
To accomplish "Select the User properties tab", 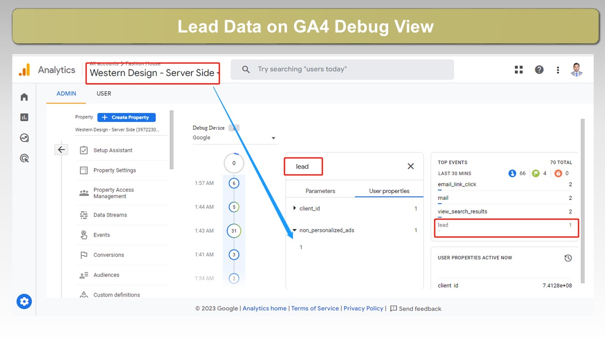I will coord(389,191).
